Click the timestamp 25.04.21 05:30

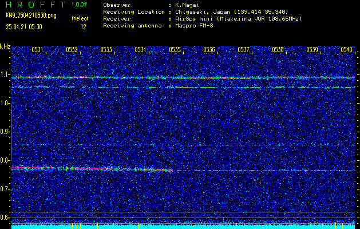click(x=24, y=27)
